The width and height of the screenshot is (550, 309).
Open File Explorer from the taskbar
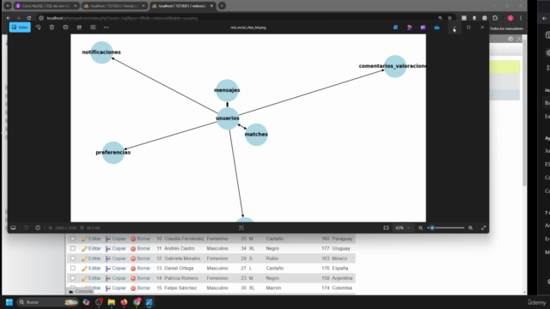[111, 302]
